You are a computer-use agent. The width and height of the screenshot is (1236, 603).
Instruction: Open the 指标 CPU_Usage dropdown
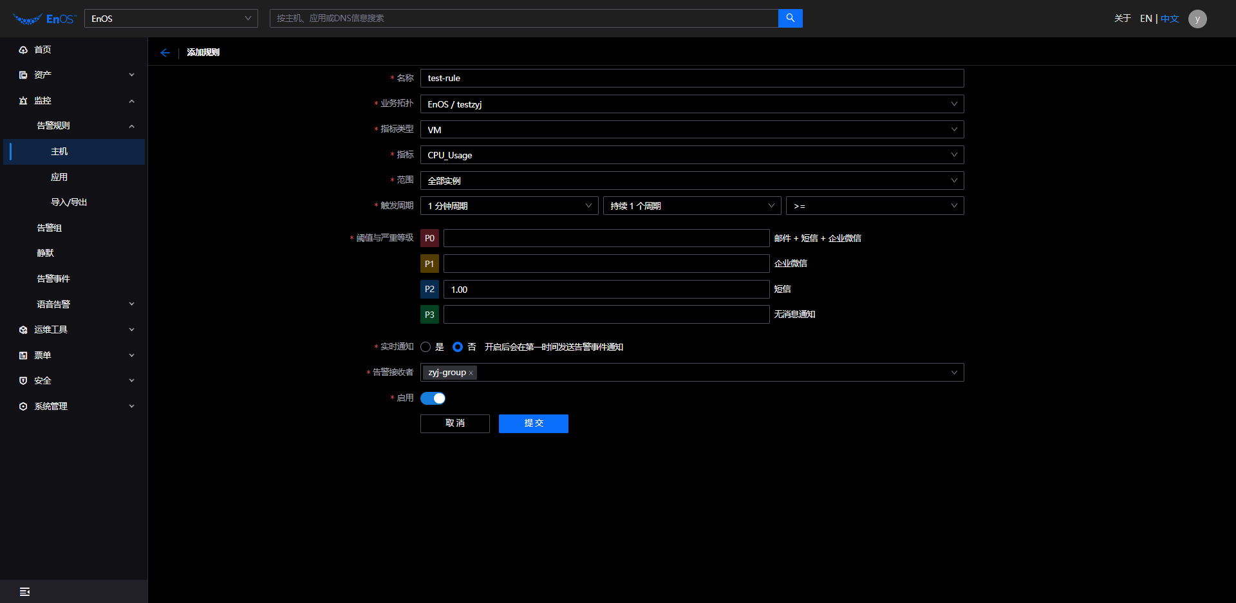point(692,155)
